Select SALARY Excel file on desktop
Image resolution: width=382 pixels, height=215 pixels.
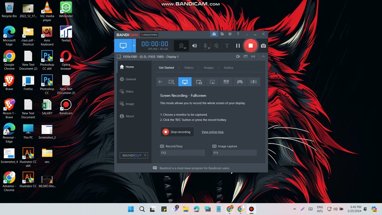click(x=47, y=107)
